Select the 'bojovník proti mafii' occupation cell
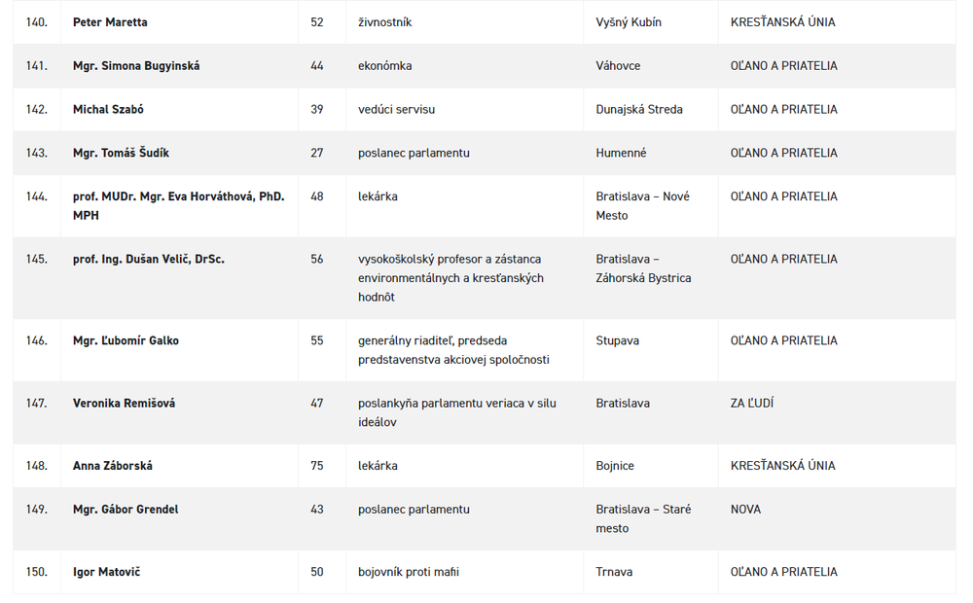973x603 pixels. 408,572
